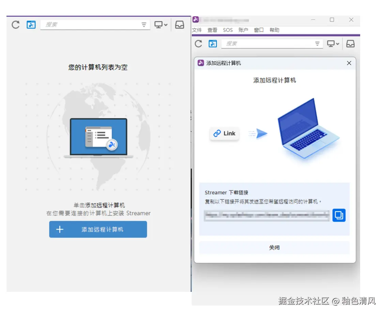Click the 关闭 button in dialog
384x314 pixels.
[274, 247]
